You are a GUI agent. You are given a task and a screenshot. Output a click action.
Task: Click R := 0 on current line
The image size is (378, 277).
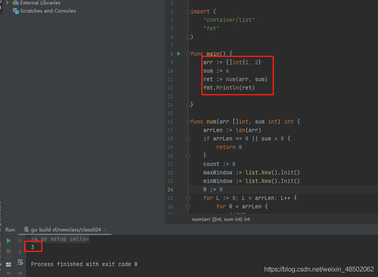[x=213, y=189]
